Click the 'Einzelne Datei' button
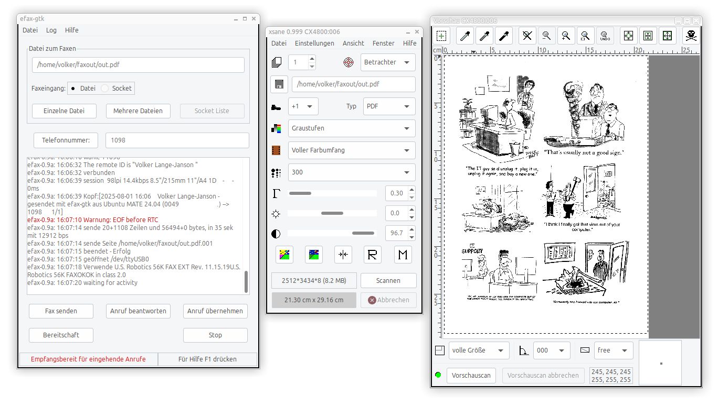 (64, 111)
